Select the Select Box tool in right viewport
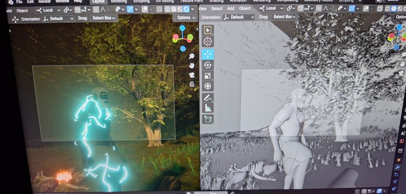This screenshot has height=194, width=406. [207, 30]
